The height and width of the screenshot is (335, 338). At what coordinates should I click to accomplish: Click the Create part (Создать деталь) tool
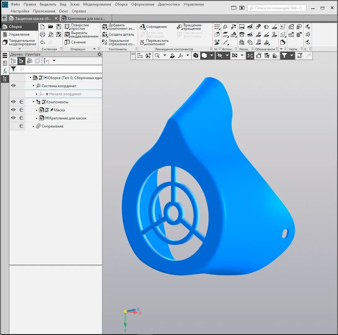pyautogui.click(x=118, y=34)
